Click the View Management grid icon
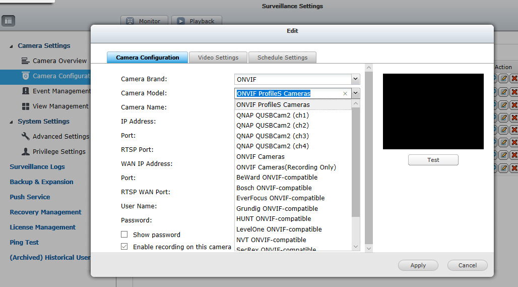Screen dimensions: 518x287 pyautogui.click(x=25, y=106)
